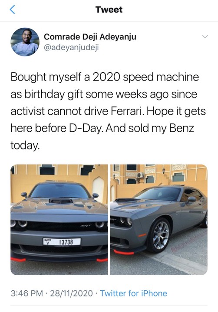Screen dimensions: 218x312
Task: Tap the 3:46 PM timestamp
Action: [27, 293]
